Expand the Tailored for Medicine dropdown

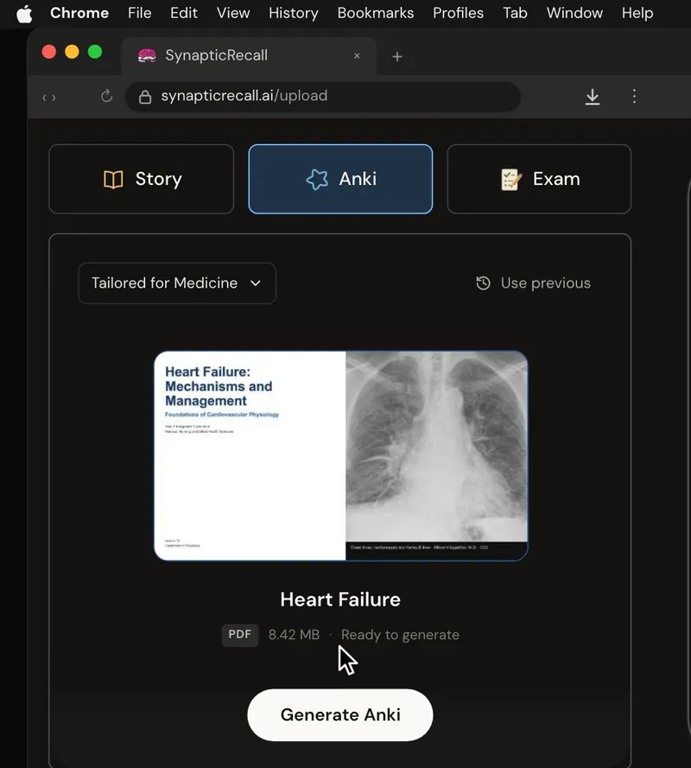click(x=177, y=283)
